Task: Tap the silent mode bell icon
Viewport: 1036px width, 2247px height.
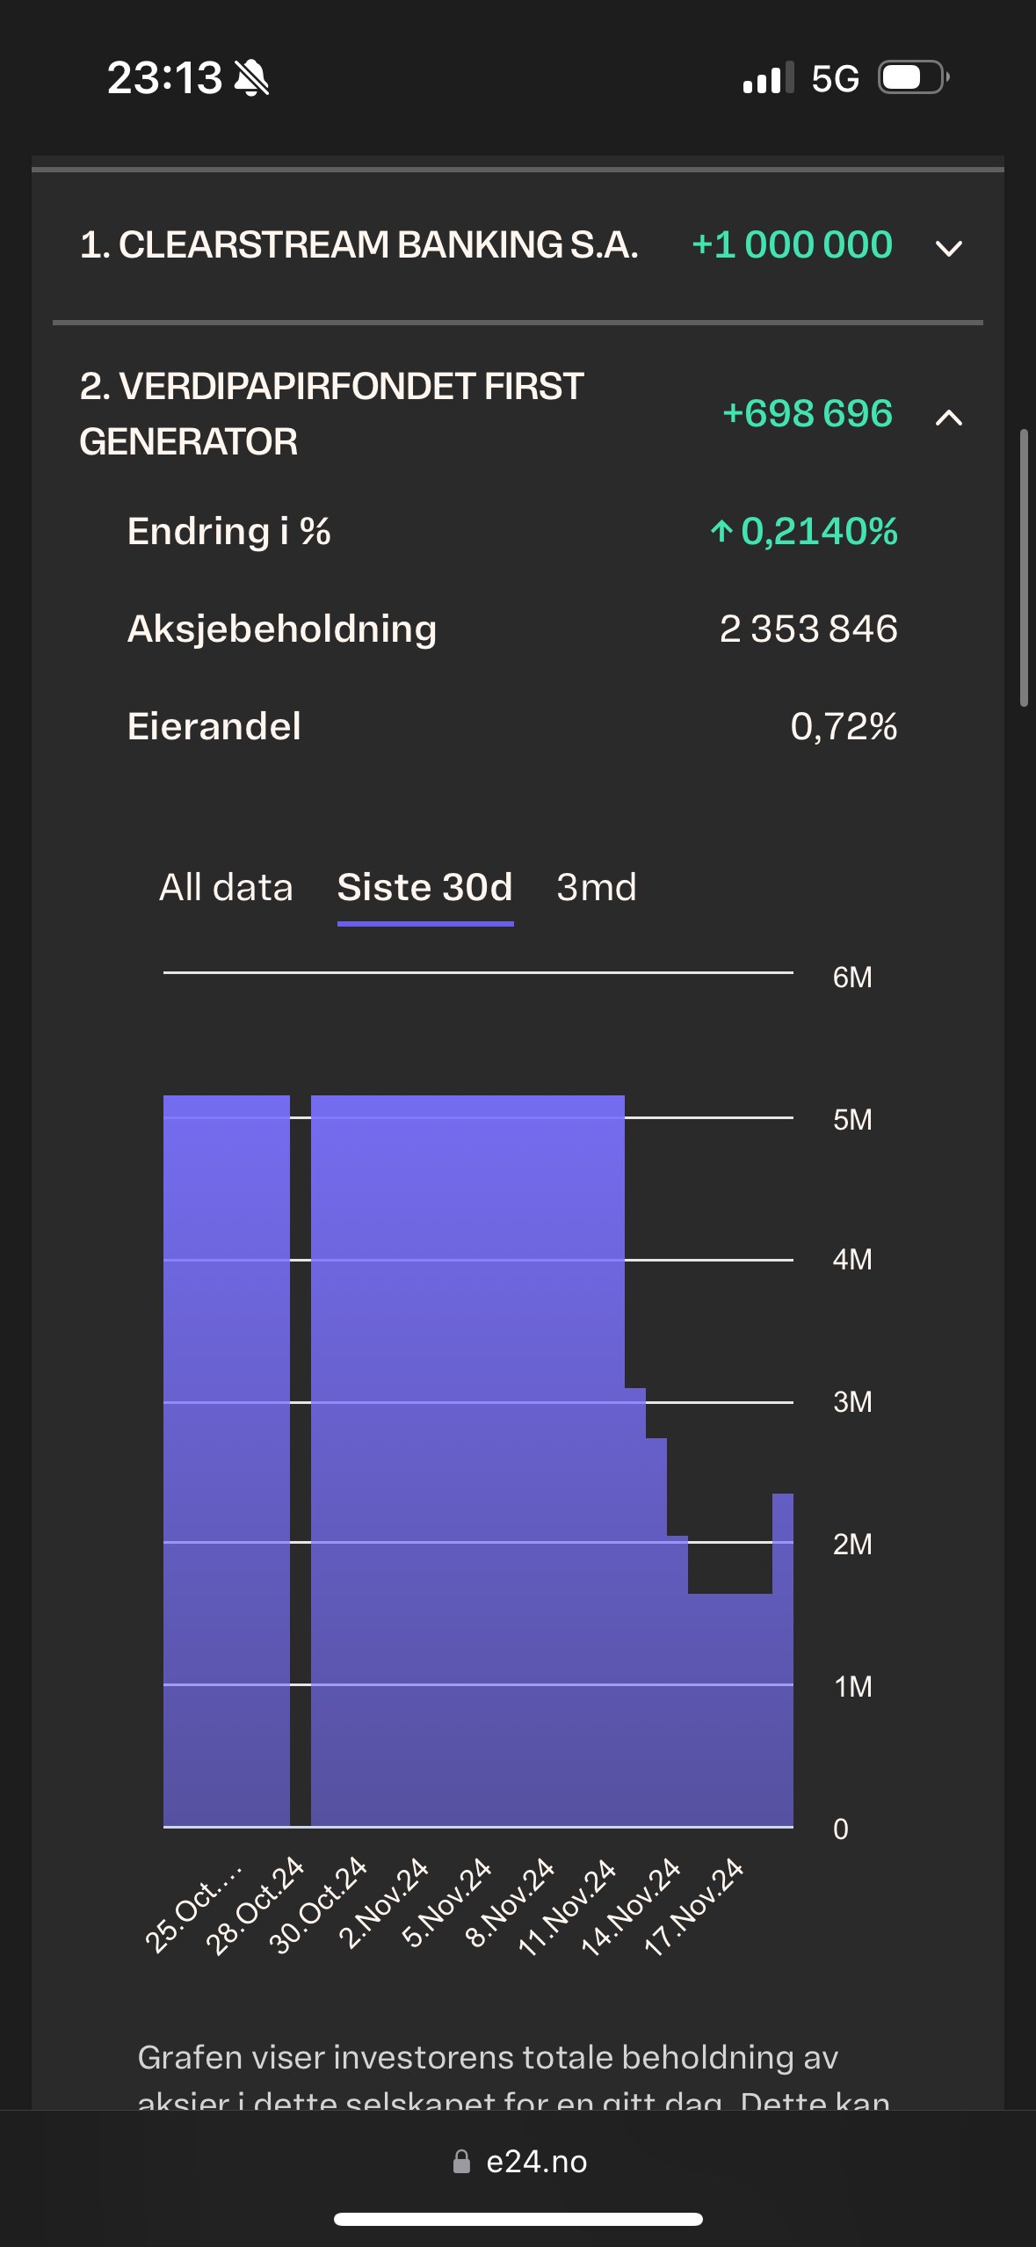Action: 251,78
